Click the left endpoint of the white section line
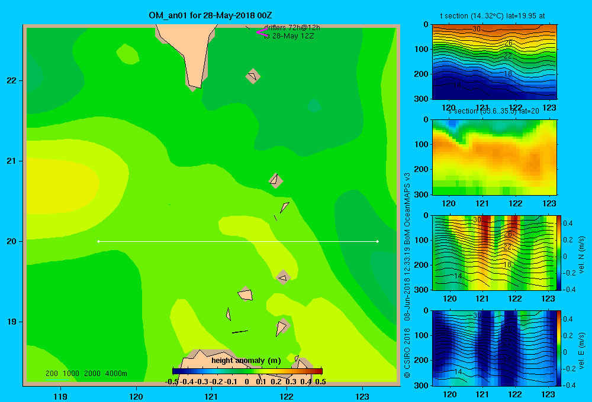Image resolution: width=592 pixels, height=402 pixels. point(98,241)
